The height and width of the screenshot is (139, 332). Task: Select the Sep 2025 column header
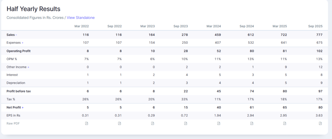(315, 26)
